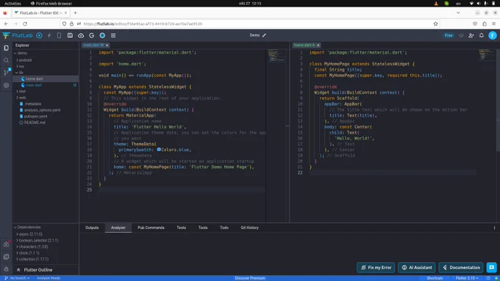The width and height of the screenshot is (500, 281).
Task: Click Shortcuts in the status bar
Action: pyautogui.click(x=435, y=278)
